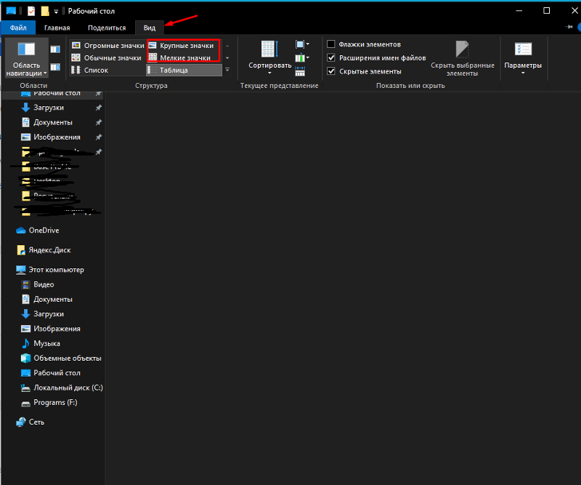The image size is (581, 485).
Task: Select Яндекс.Диск in navigation pane
Action: click(x=49, y=250)
